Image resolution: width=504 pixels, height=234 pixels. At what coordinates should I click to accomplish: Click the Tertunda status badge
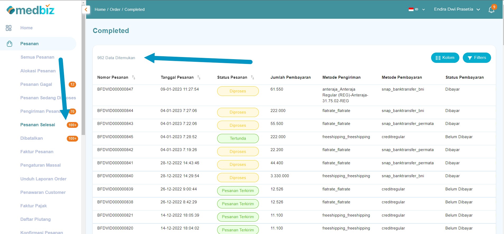(x=238, y=138)
